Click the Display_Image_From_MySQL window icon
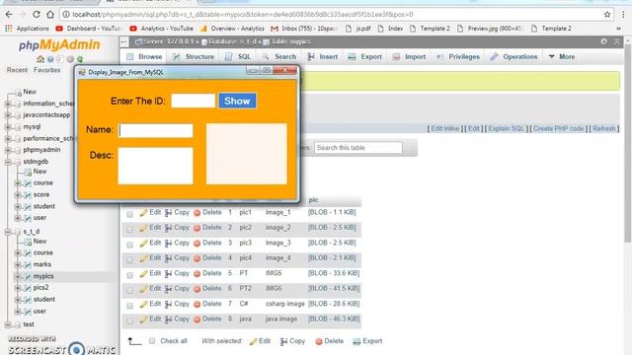Image resolution: width=632 pixels, height=355 pixels. point(82,72)
